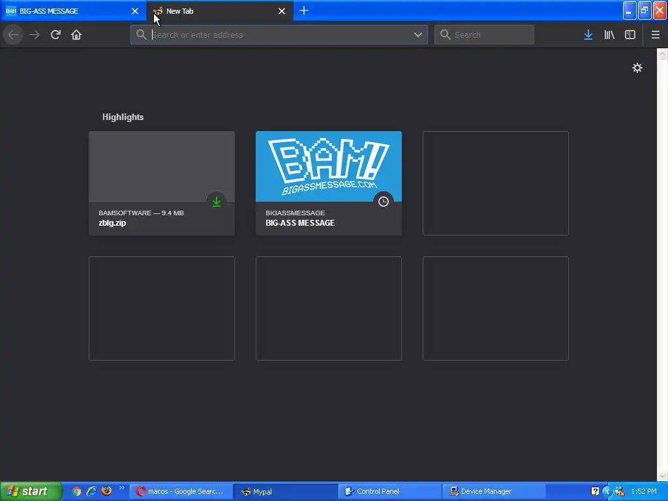Viewport: 668px width, 501px height.
Task: Open the hamburger application menu
Action: (x=655, y=35)
